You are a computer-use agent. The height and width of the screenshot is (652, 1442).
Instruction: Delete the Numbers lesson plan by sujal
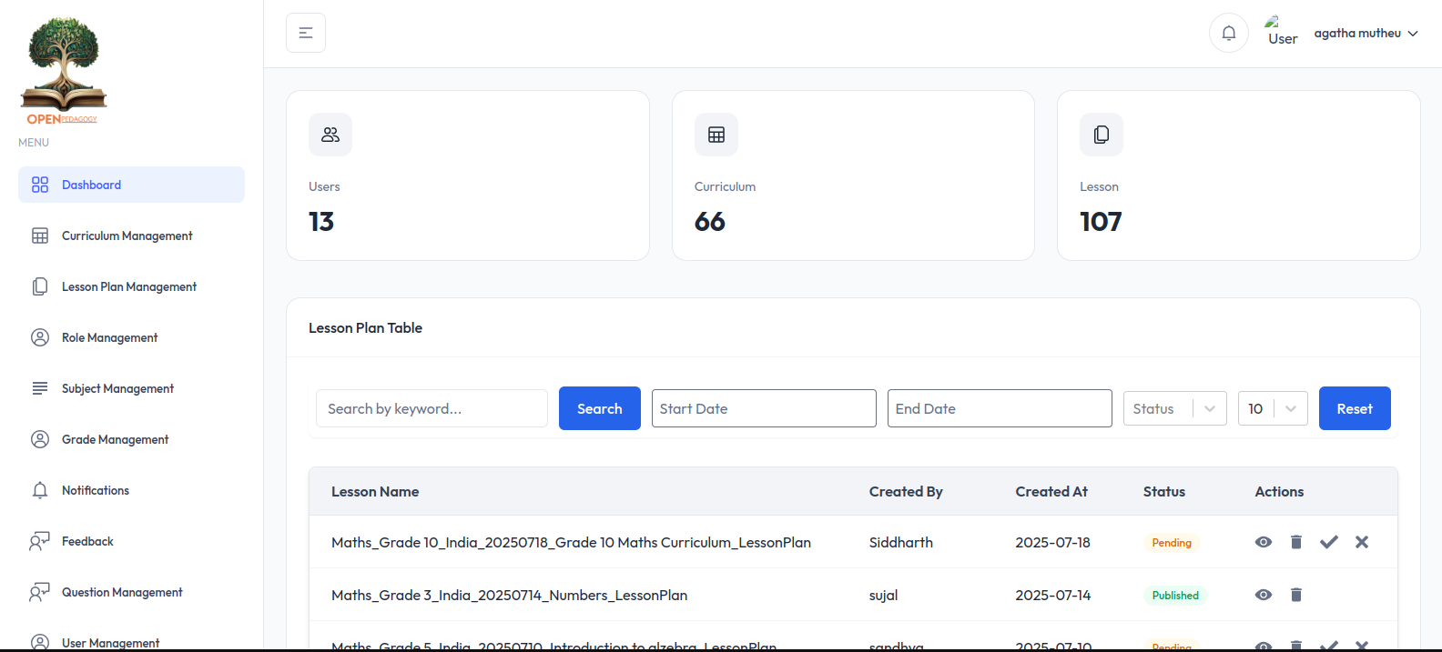1296,595
